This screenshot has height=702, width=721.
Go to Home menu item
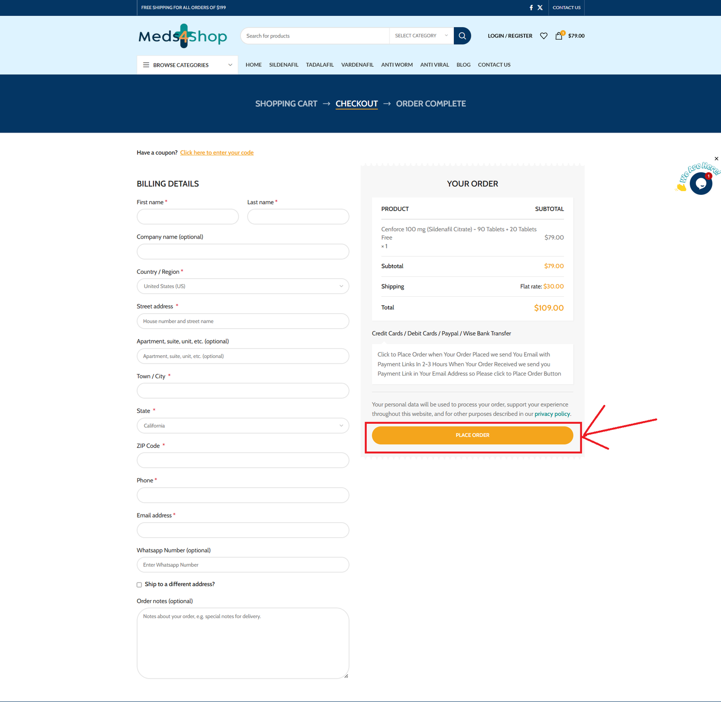[x=254, y=65]
